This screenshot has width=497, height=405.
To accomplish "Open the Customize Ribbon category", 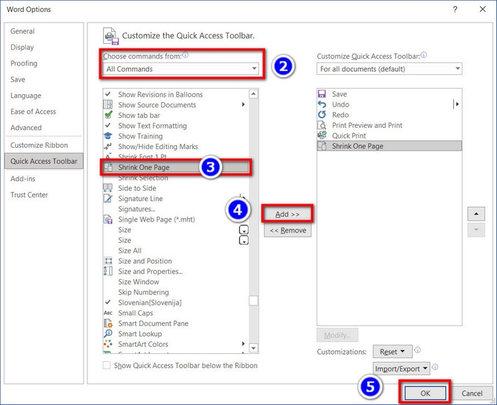I will pos(39,145).
